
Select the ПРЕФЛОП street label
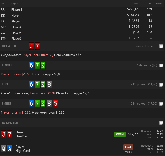[x=9, y=46]
